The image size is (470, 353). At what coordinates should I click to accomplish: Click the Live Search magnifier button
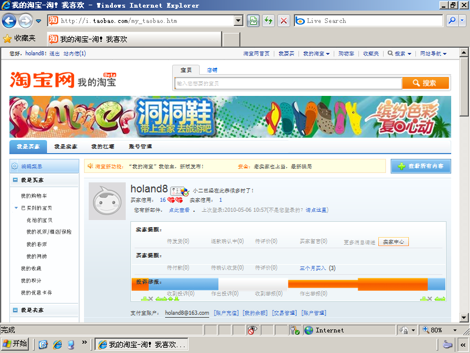pos(452,21)
